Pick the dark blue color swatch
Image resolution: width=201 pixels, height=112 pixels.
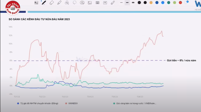pyautogui.click(x=157, y=3)
